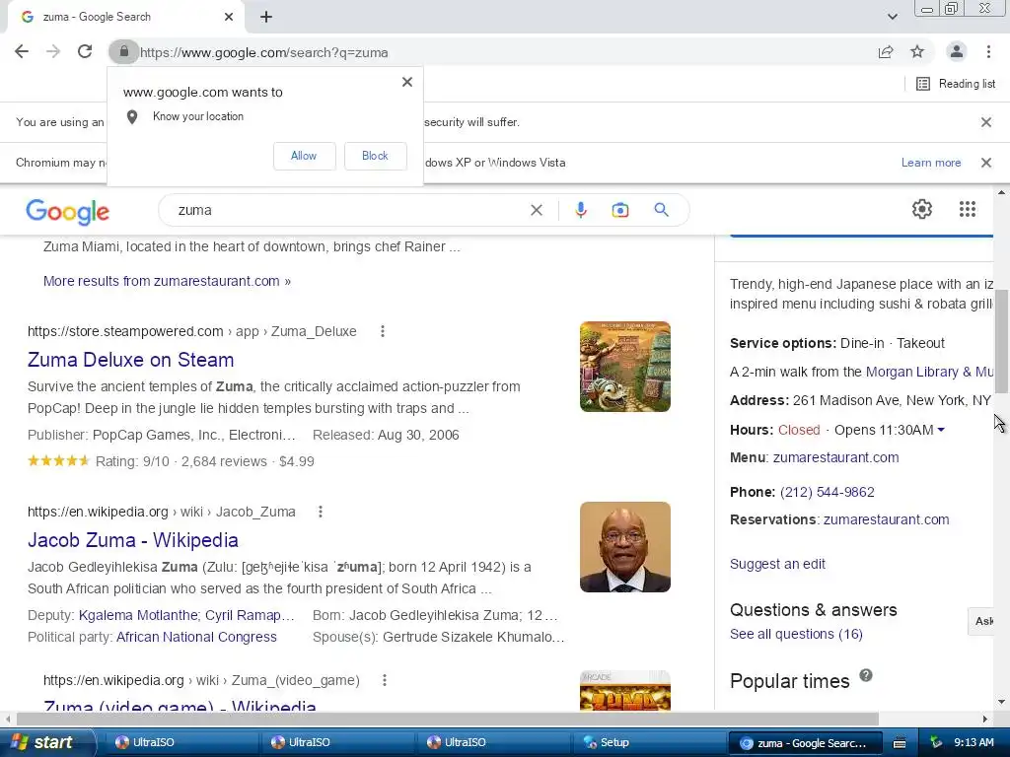Open the Zuma Deluxe on Steam result

(x=131, y=360)
